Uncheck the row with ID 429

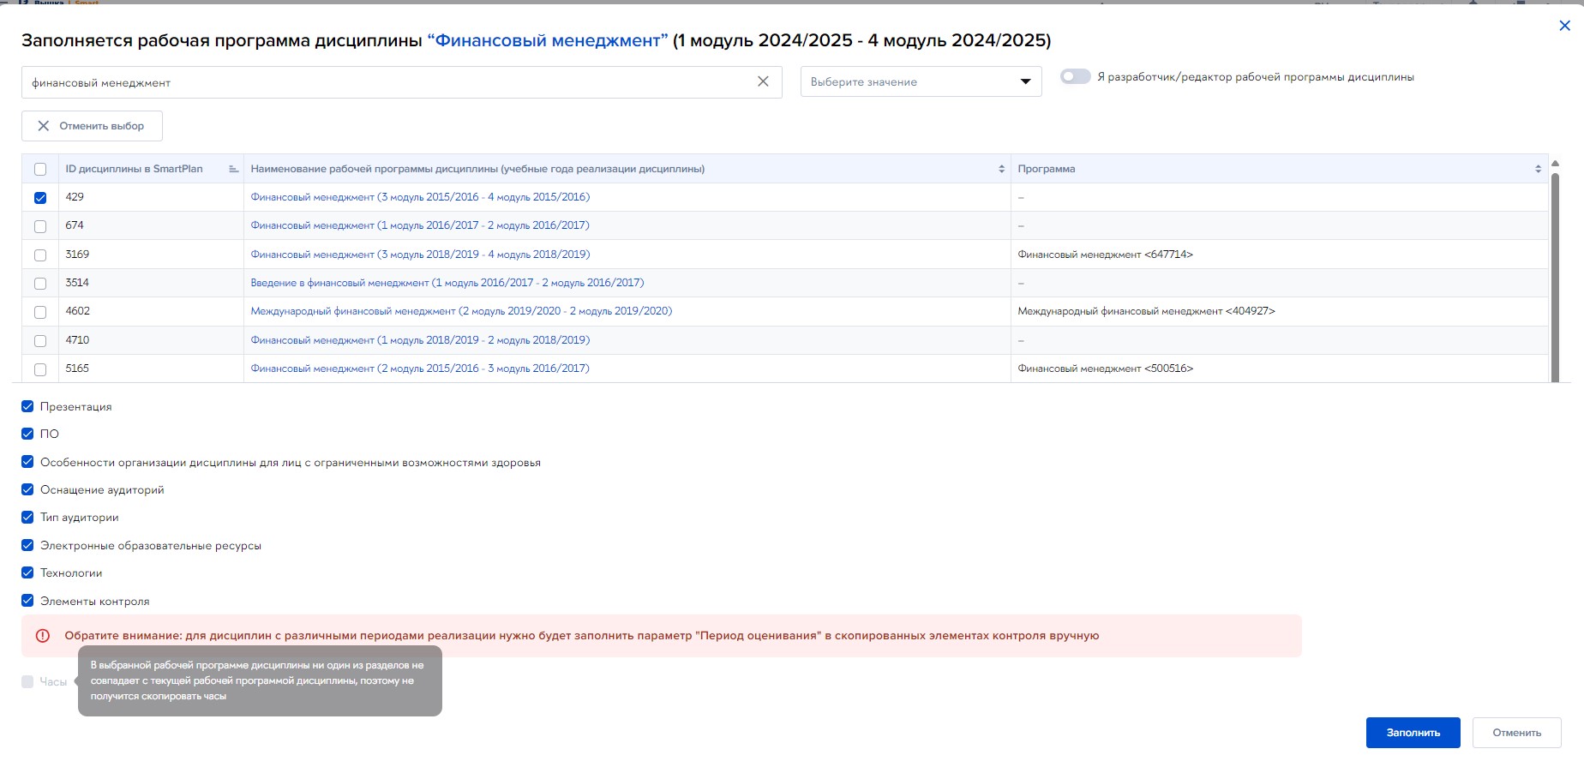pyautogui.click(x=40, y=198)
